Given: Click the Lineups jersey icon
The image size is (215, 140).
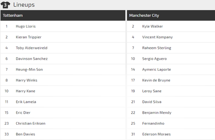Looking at the screenshot, I should [5, 5].
